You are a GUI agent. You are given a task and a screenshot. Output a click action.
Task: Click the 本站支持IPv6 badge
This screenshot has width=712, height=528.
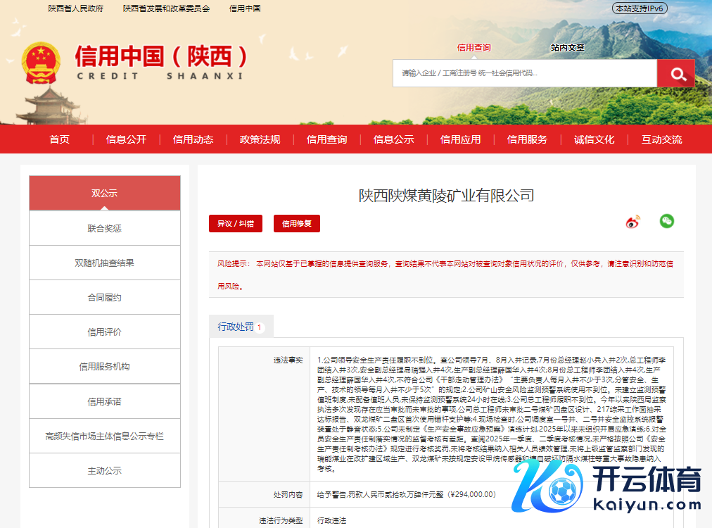tap(640, 8)
